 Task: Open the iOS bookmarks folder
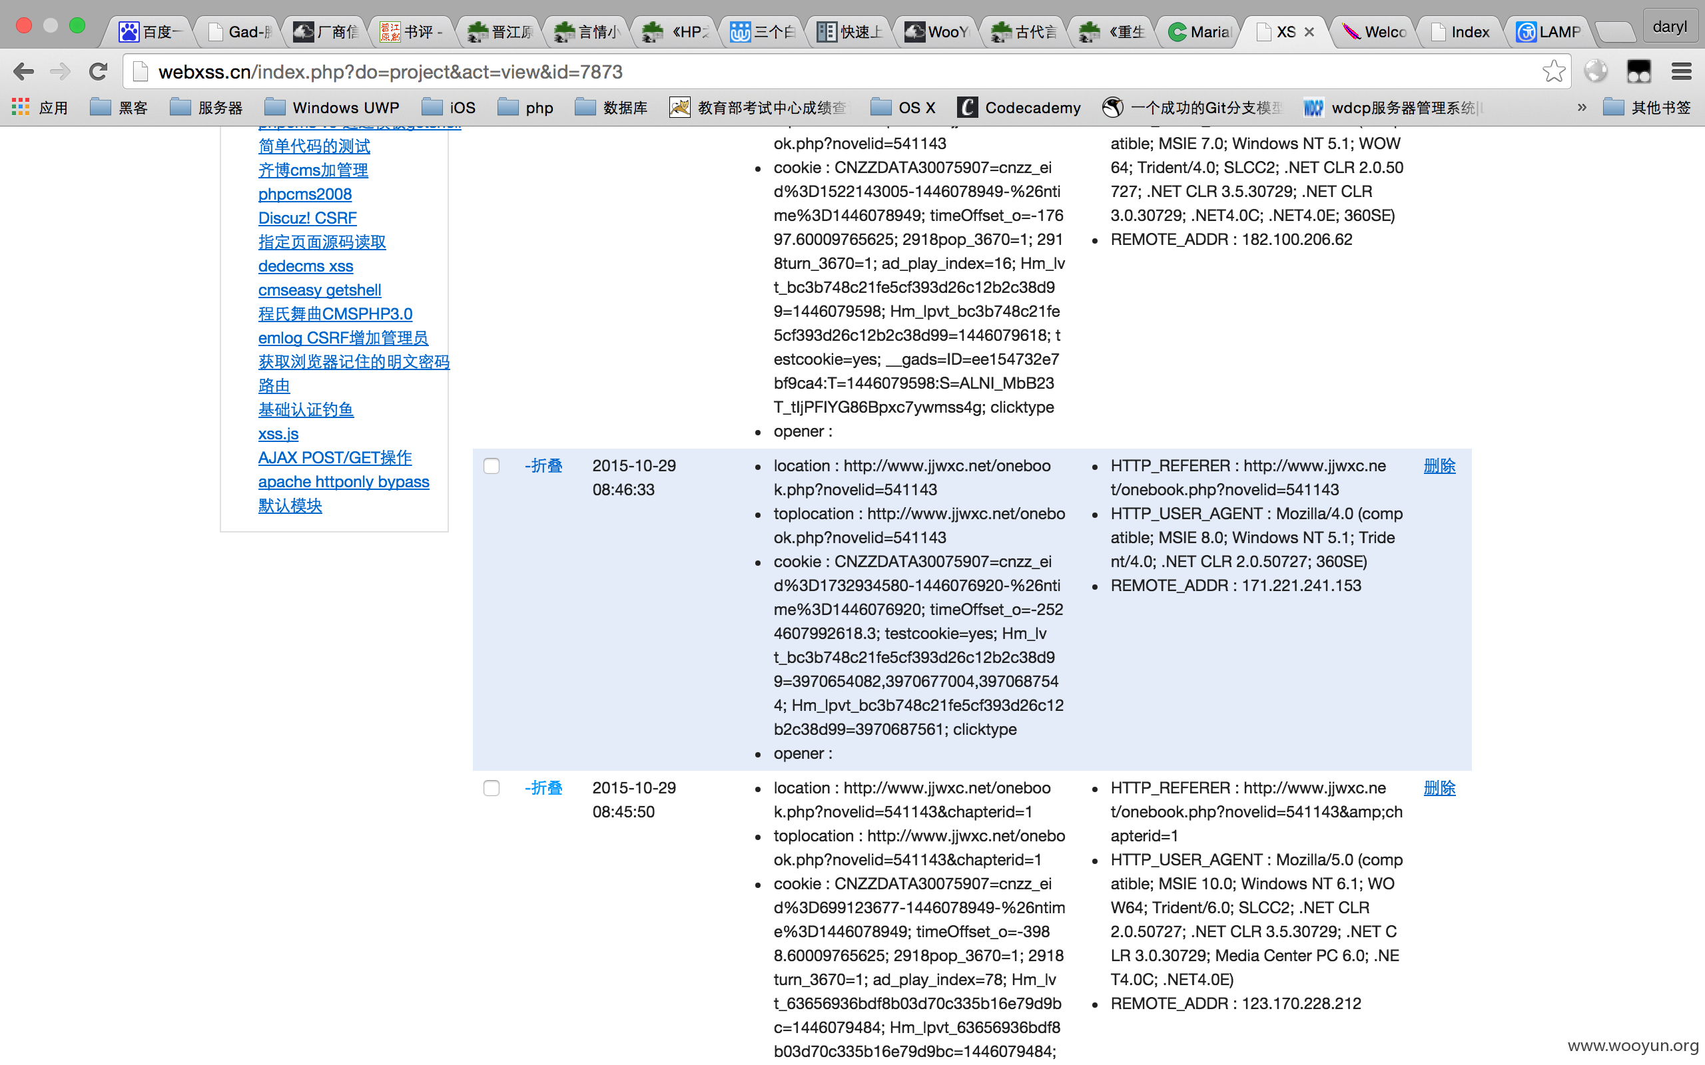[x=449, y=108]
